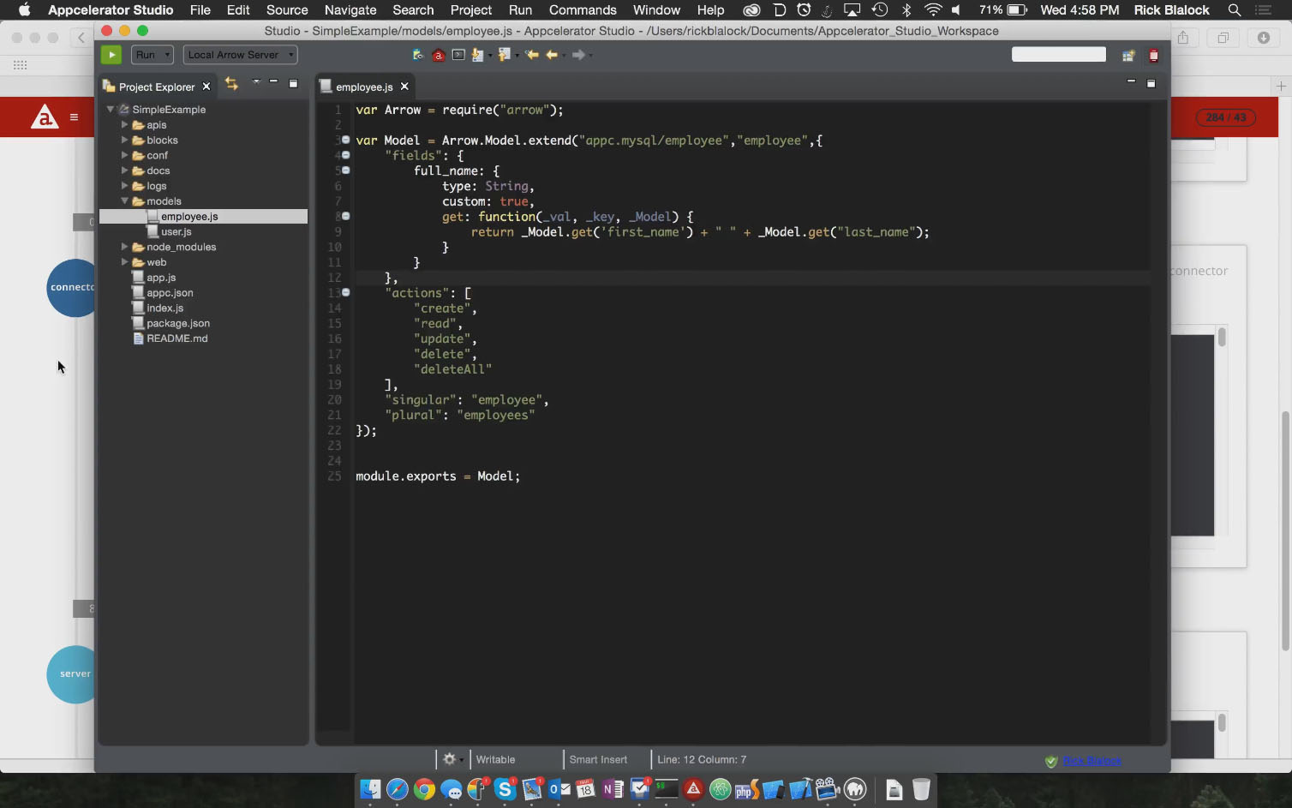1292x808 pixels.
Task: Open the Navigate menu
Action: (x=350, y=10)
